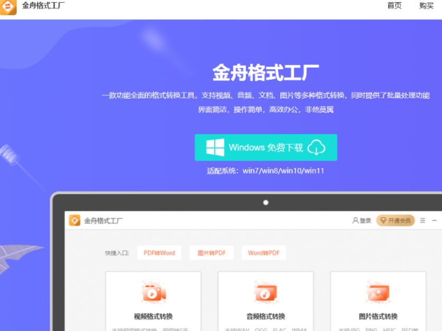Screen dimensions: 442x331
Task: Click the cloud download icon
Action: 316,147
